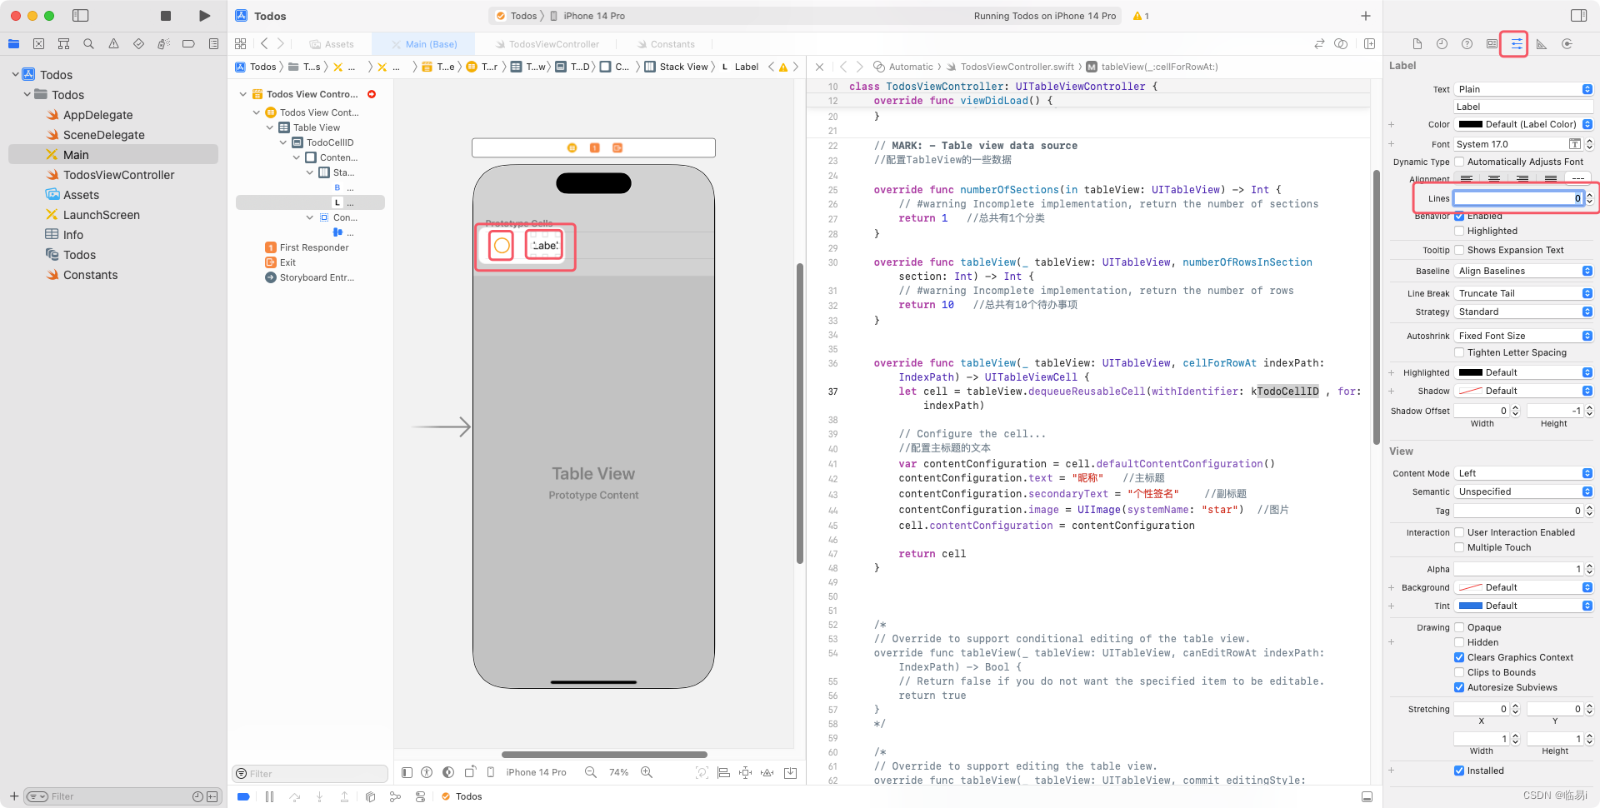The height and width of the screenshot is (808, 1600).
Task: Click the label Color swatch
Action: [x=1470, y=124]
